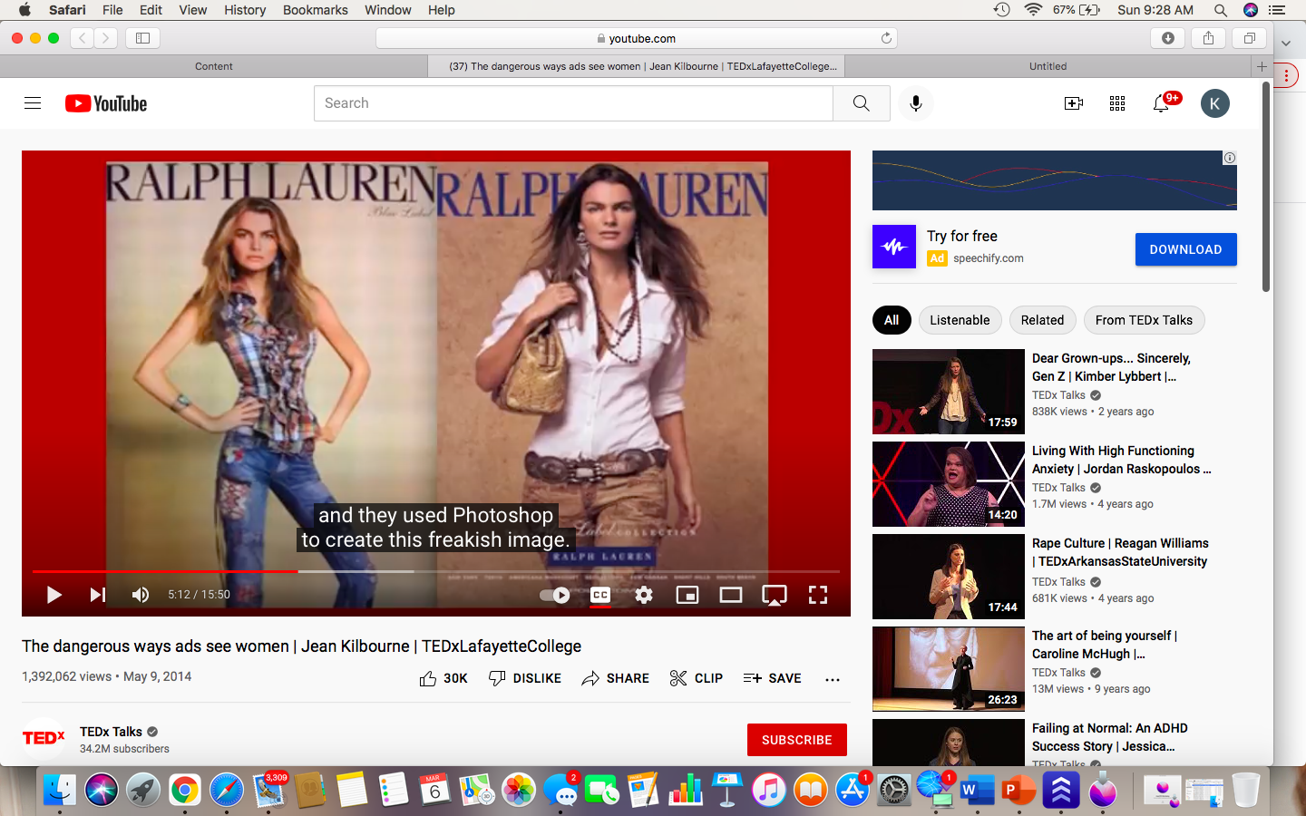Click the Speechify ad logo
Image resolution: width=1306 pixels, height=816 pixels.
(894, 247)
